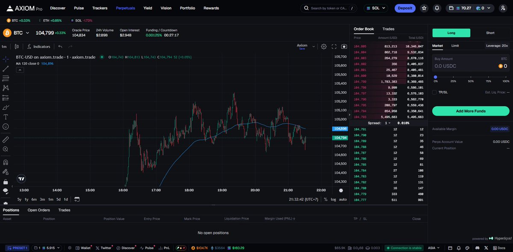Viewport: 513px width, 252px height.
Task: Toggle hide all drawings
Action: click(x=6, y=191)
